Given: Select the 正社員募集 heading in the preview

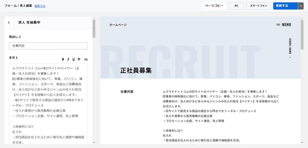Looking at the screenshot, I should coord(136,71).
